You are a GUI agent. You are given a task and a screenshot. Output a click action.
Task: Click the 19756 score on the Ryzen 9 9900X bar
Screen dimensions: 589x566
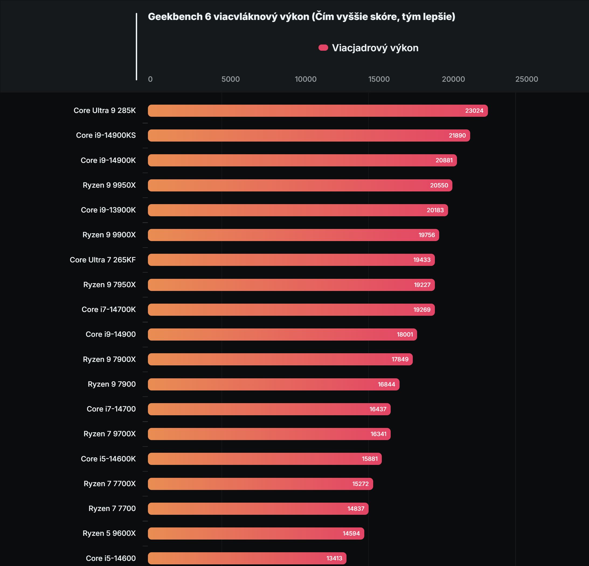427,235
